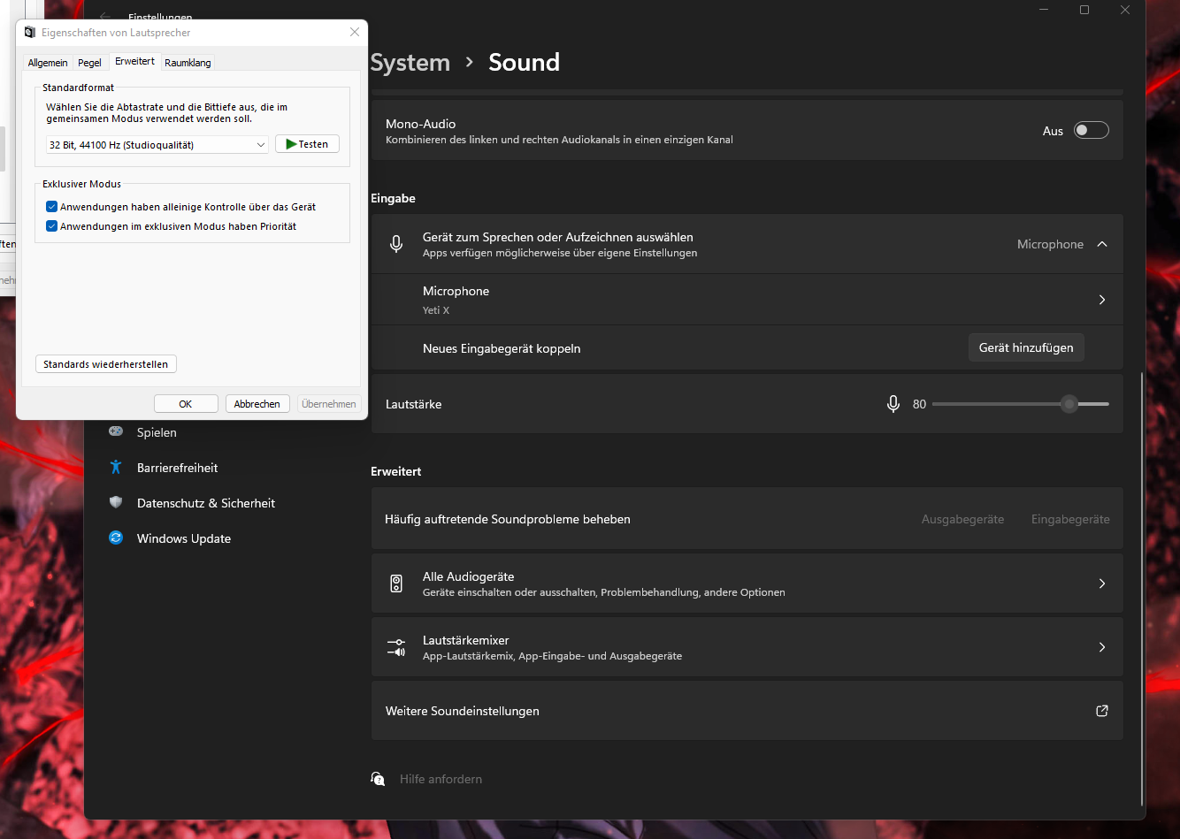1180x839 pixels.
Task: Click the Lautstärkemixer mixer icon
Action: click(x=396, y=647)
